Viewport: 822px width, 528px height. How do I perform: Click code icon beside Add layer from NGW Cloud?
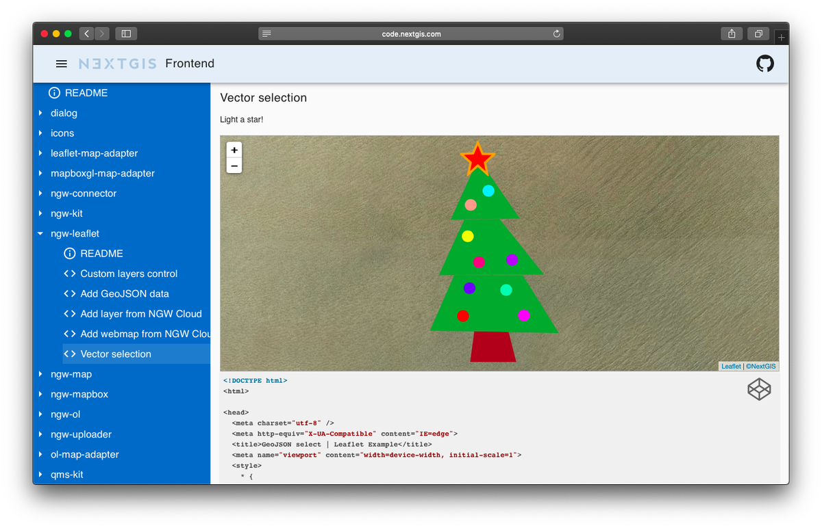[x=69, y=314]
